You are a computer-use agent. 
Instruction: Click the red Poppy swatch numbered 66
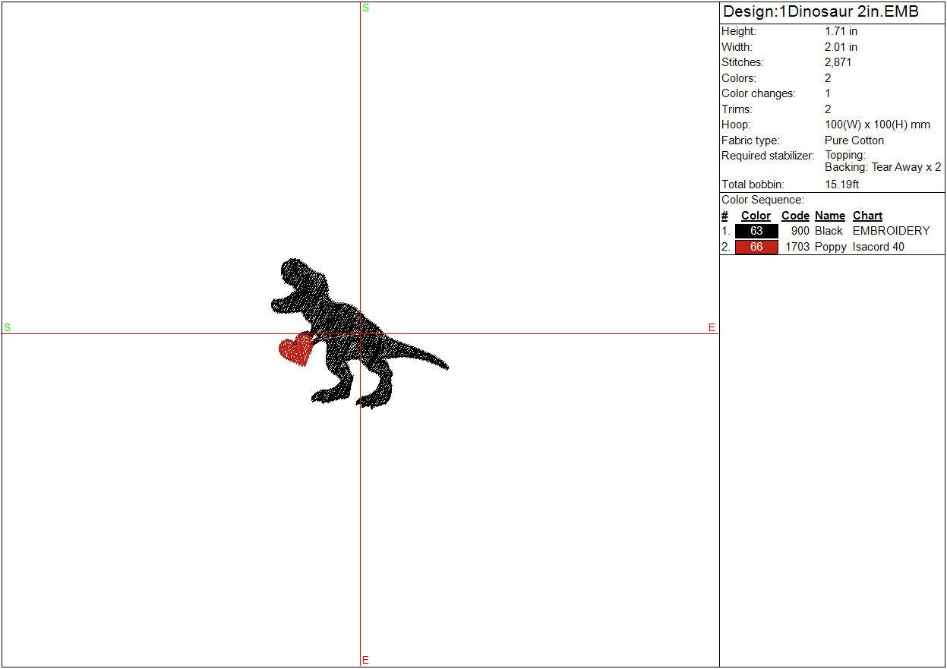click(756, 247)
